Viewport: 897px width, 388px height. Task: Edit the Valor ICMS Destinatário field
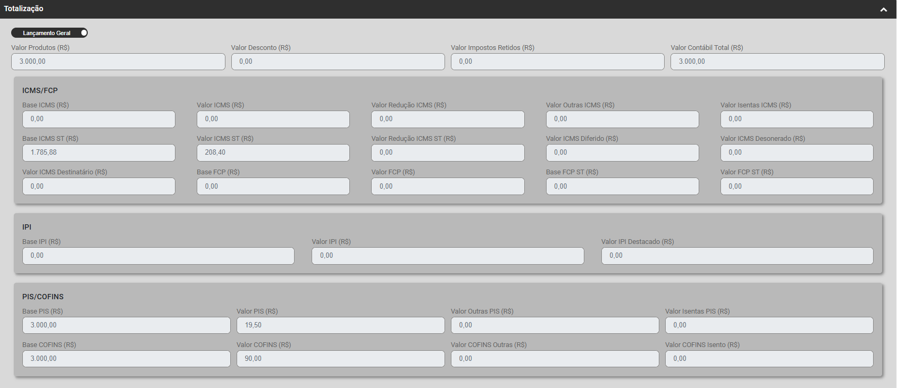pos(98,187)
